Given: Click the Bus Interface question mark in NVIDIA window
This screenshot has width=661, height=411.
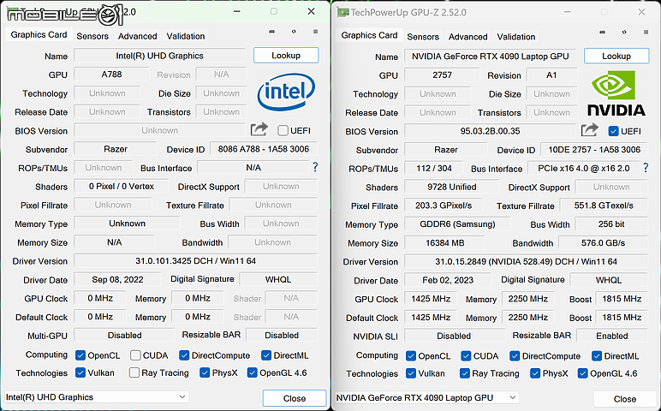Looking at the screenshot, I should [646, 168].
